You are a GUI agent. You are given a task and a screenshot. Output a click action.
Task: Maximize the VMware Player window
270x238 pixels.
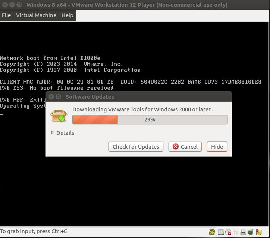(x=19, y=4)
